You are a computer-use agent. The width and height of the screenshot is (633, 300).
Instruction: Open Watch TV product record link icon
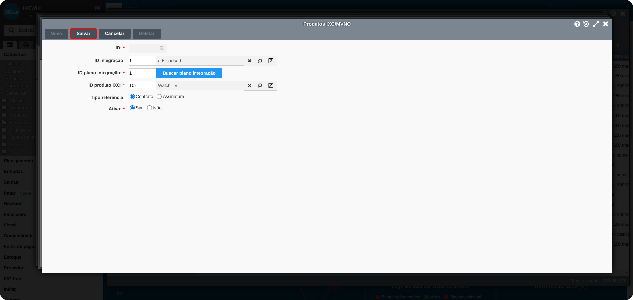pyautogui.click(x=271, y=86)
